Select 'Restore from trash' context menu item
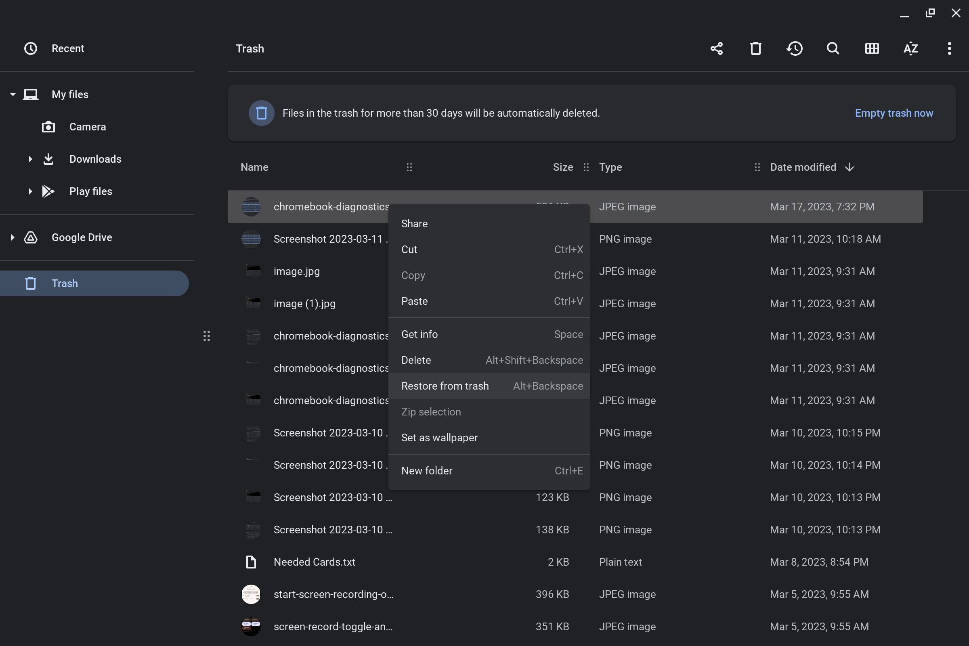This screenshot has height=646, width=969. pos(445,386)
